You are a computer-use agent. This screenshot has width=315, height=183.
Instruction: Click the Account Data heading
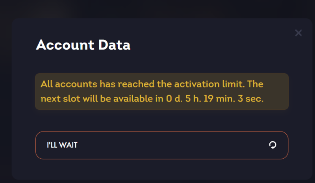(83, 45)
